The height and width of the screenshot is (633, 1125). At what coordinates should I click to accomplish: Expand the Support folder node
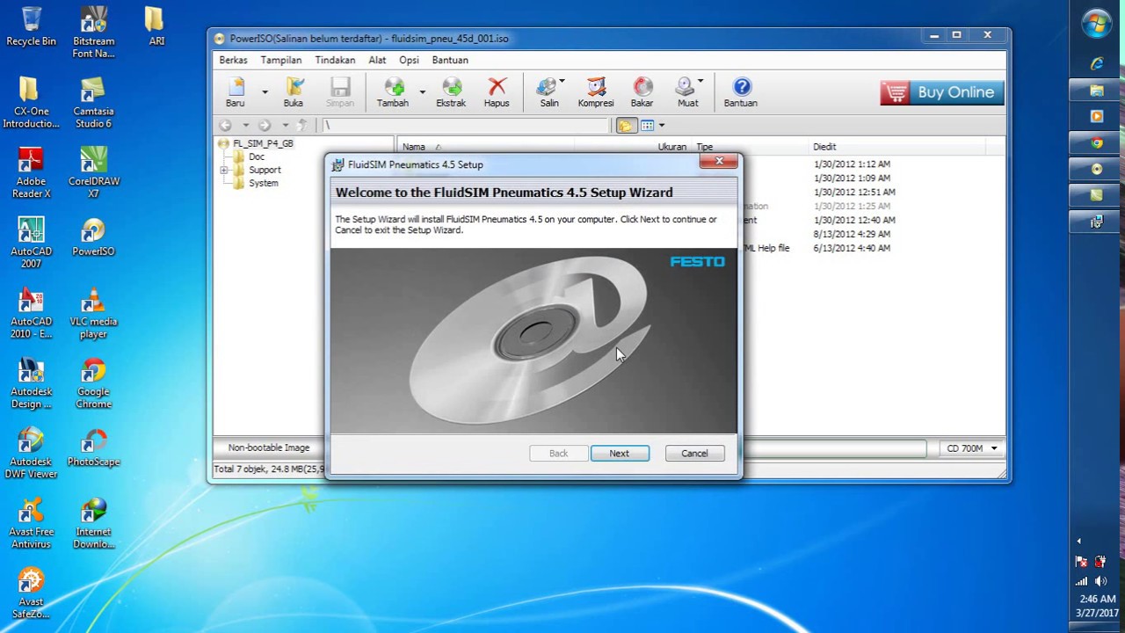click(224, 170)
